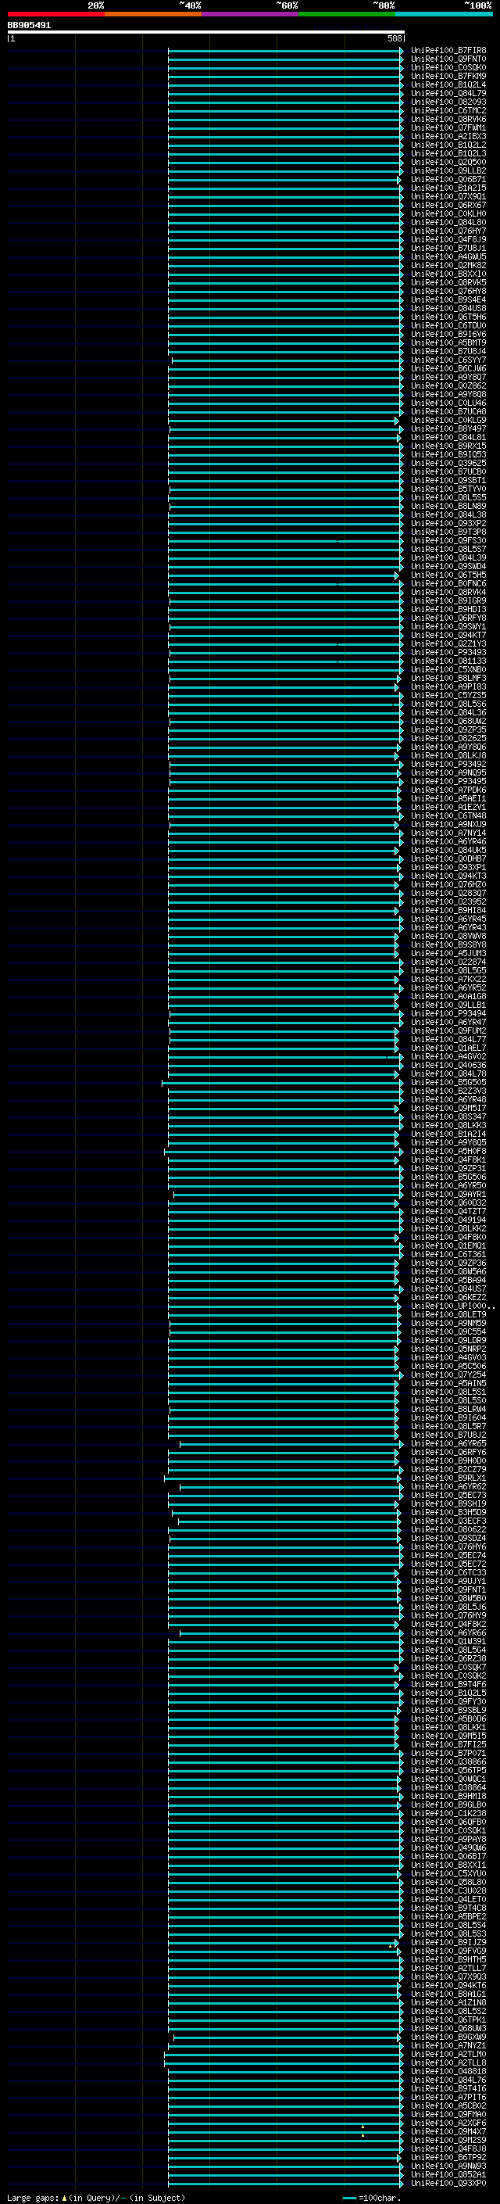Click the UniRef100_Q6RX67 label

tap(448, 206)
